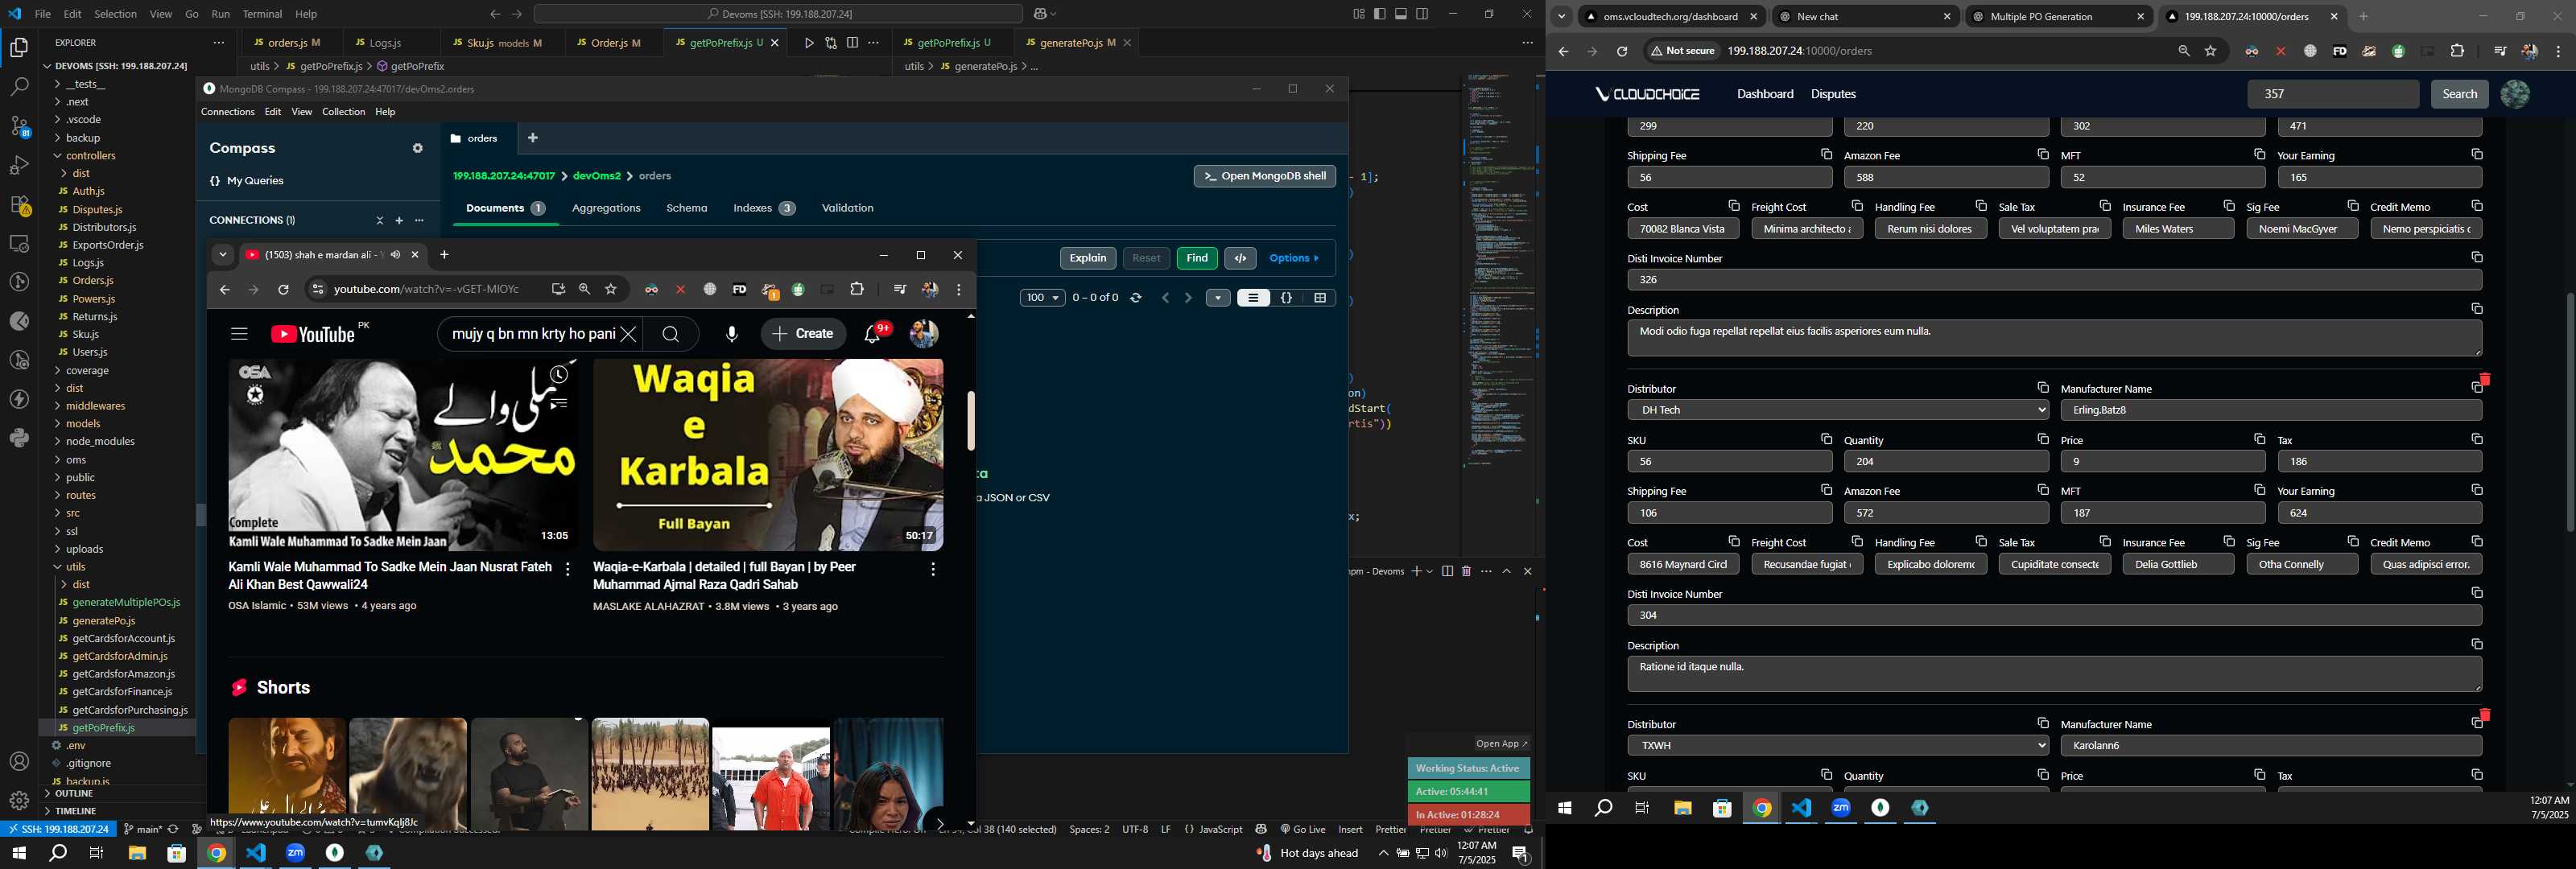Viewport: 2576px width, 869px height.
Task: Click Explain button in Compass
Action: pos(1088,258)
